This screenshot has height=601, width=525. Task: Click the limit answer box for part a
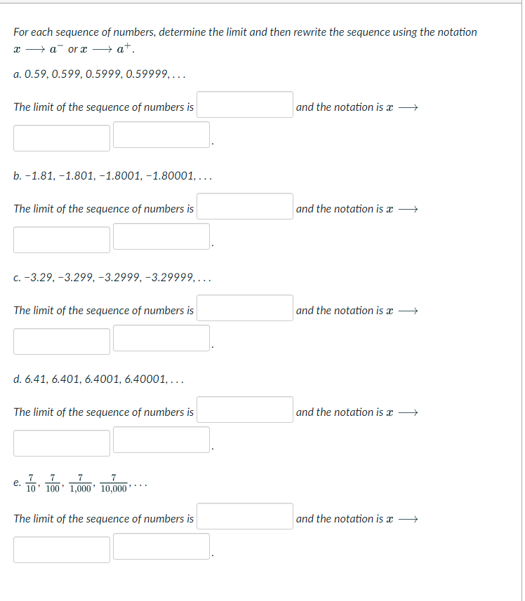(x=244, y=104)
